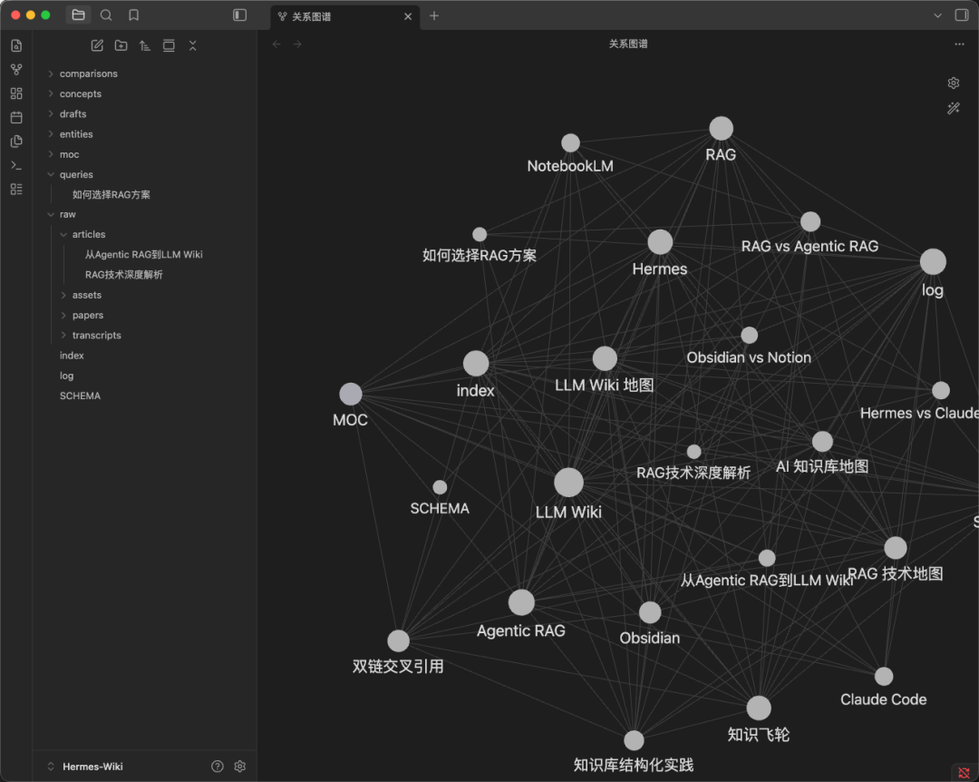Image resolution: width=979 pixels, height=782 pixels.
Task: Open more options ellipsis menu
Action: pyautogui.click(x=959, y=44)
